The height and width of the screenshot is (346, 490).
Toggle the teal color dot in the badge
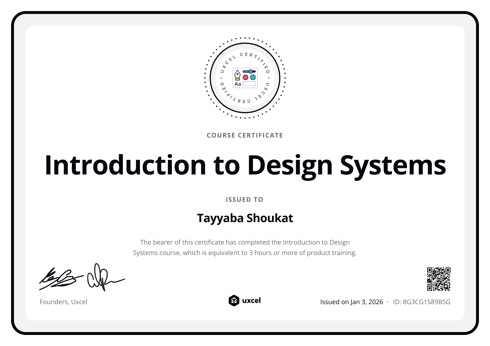click(x=253, y=77)
